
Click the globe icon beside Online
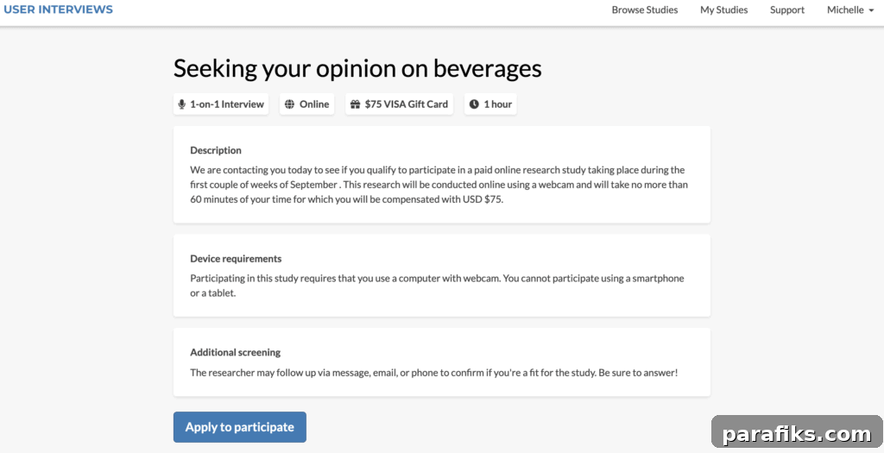coord(289,104)
